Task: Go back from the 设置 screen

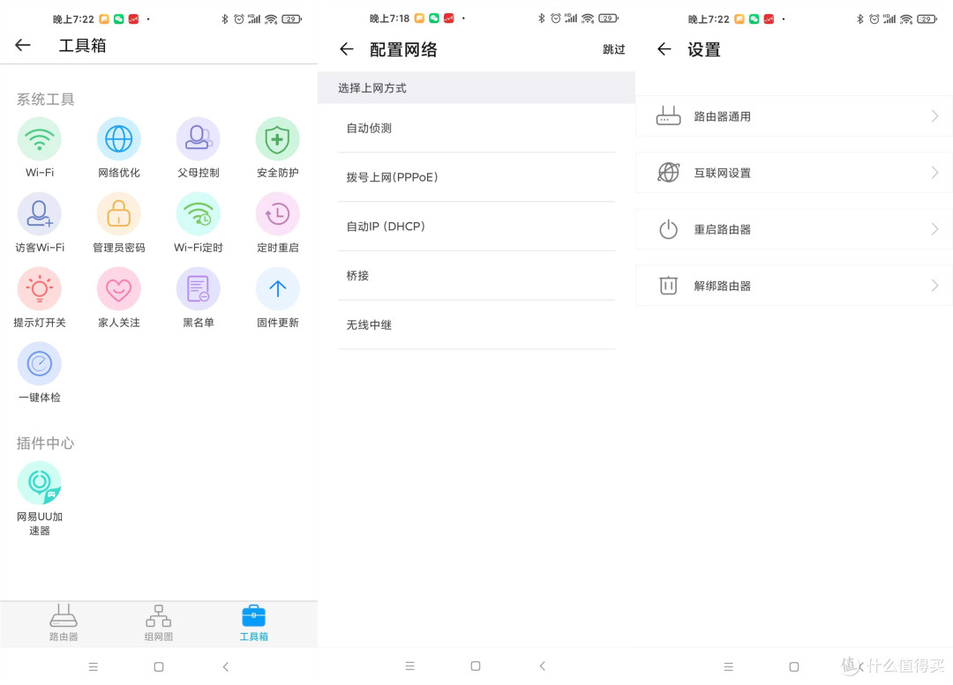Action: click(664, 49)
